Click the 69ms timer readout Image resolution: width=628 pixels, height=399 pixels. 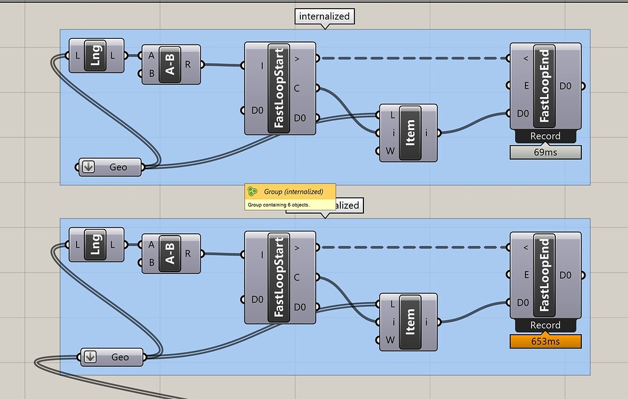545,152
